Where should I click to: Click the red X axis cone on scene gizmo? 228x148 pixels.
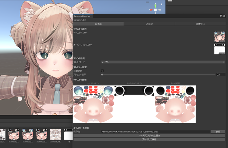tap(152, 10)
